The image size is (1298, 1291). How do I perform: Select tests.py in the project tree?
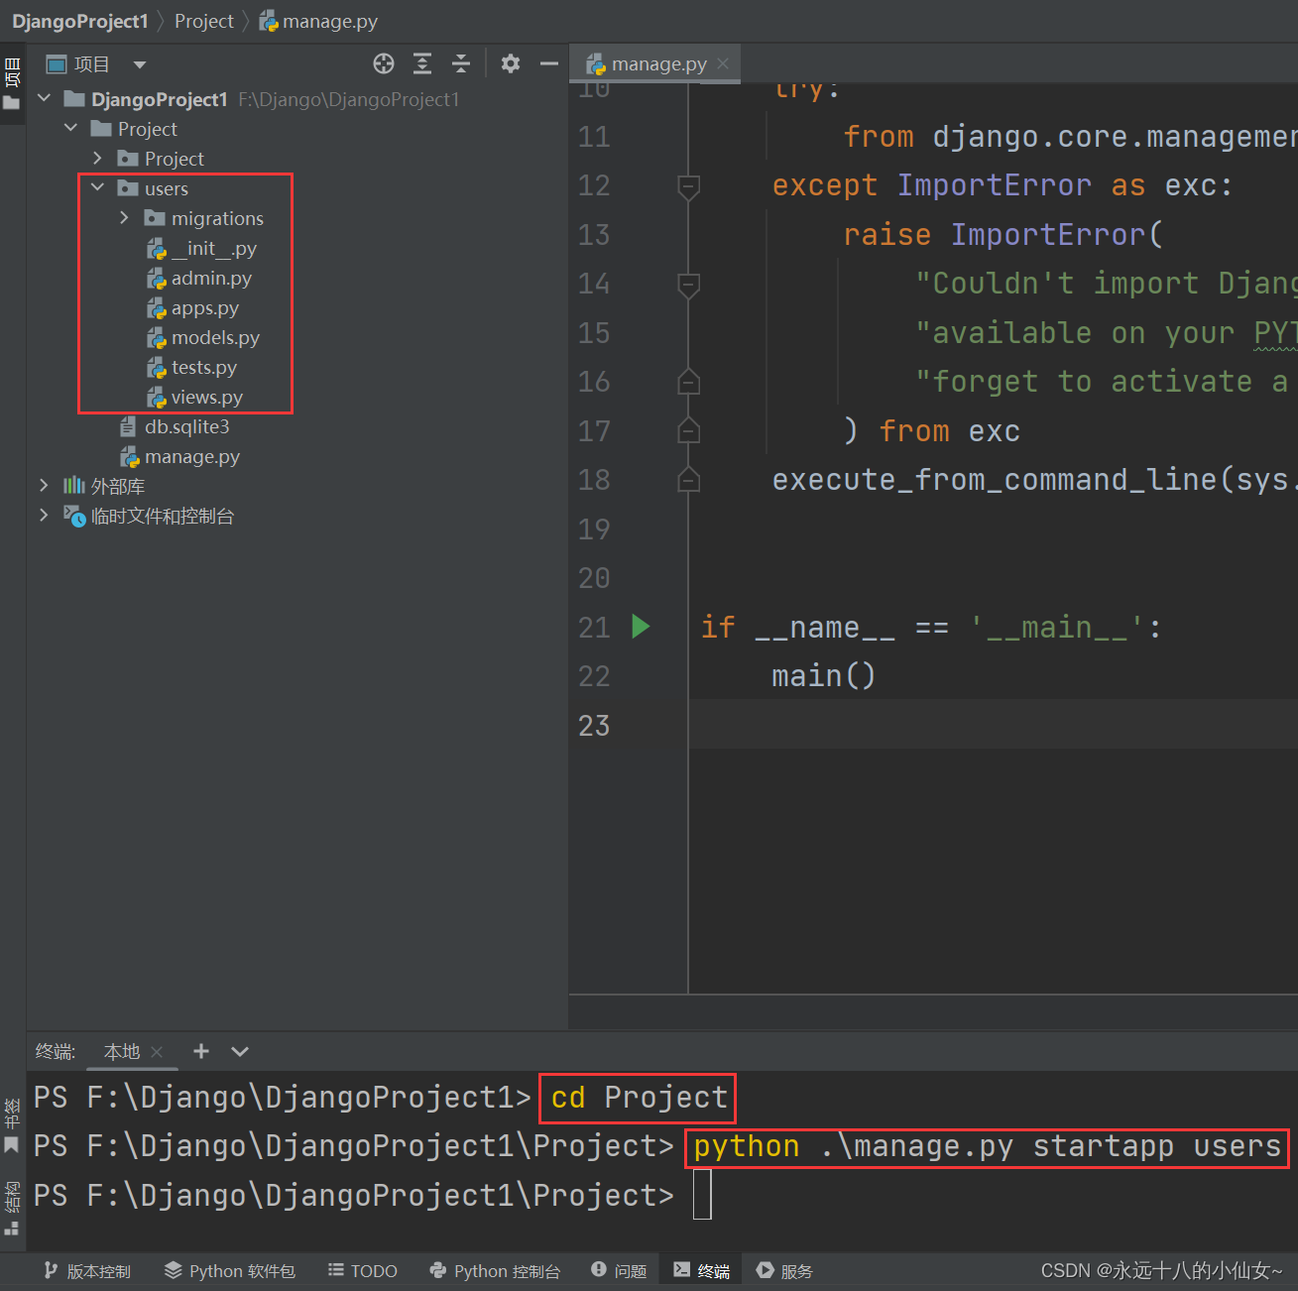pos(191,367)
